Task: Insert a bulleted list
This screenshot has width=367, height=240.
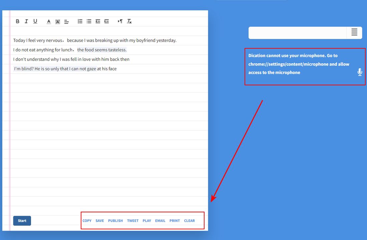Action: tap(89, 21)
